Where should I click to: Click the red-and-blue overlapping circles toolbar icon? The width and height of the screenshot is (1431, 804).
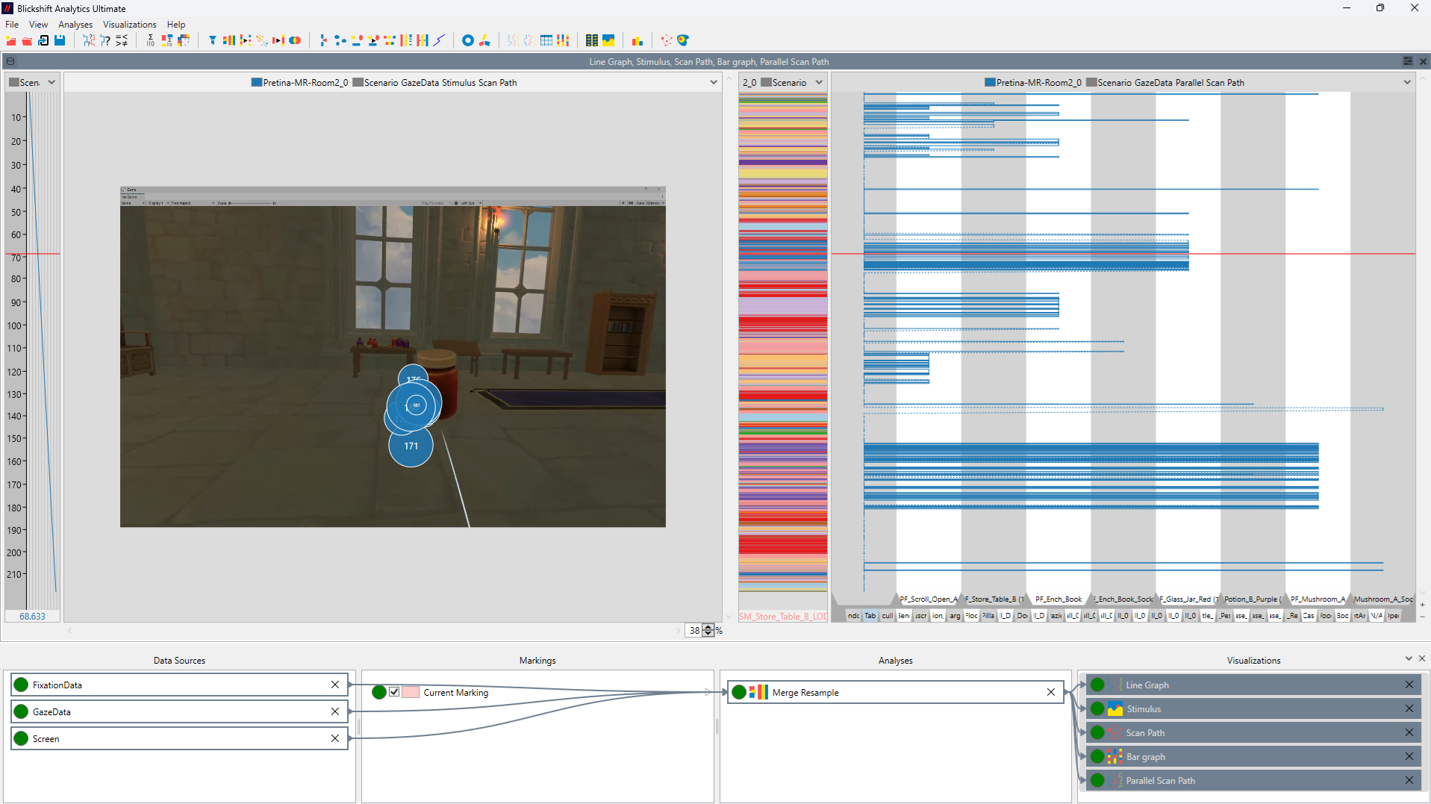click(x=295, y=40)
